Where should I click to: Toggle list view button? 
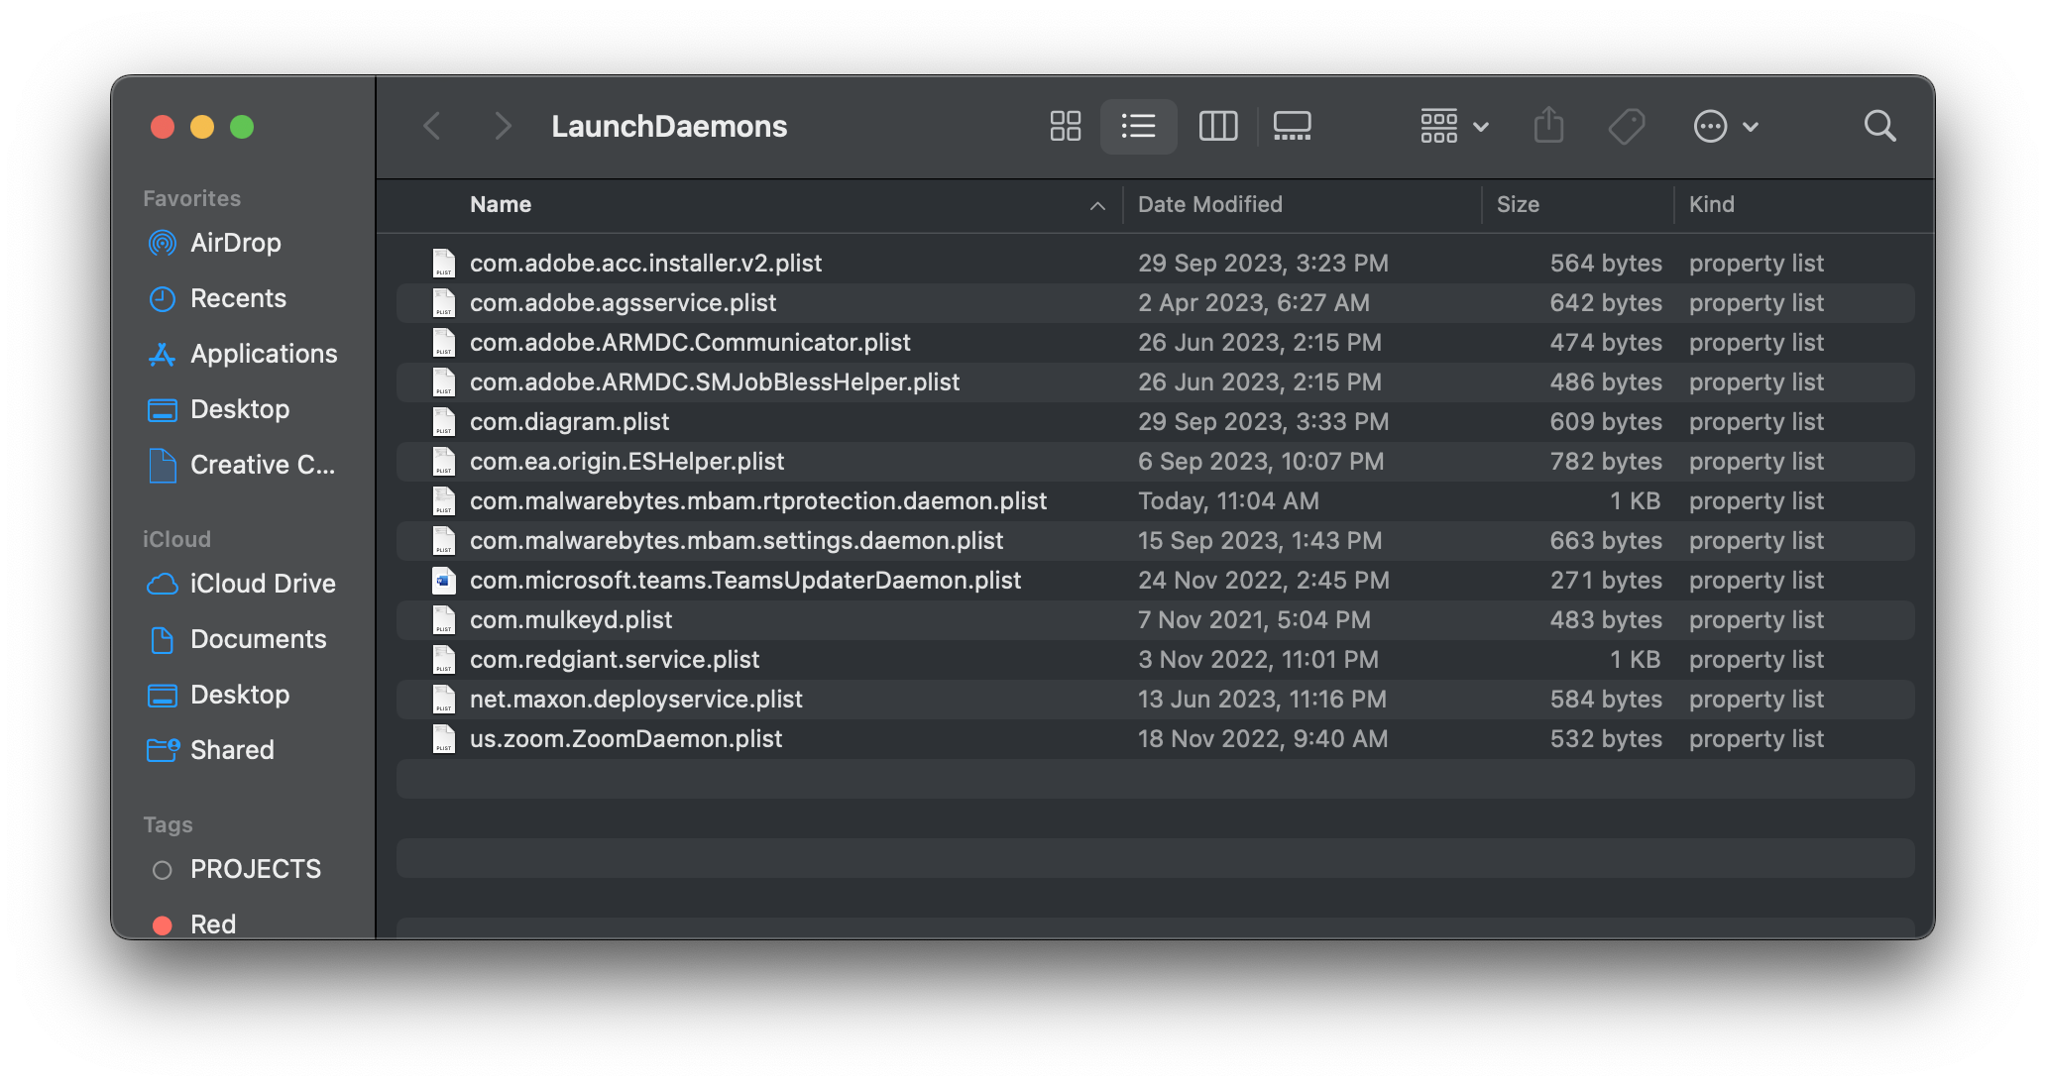tap(1138, 126)
